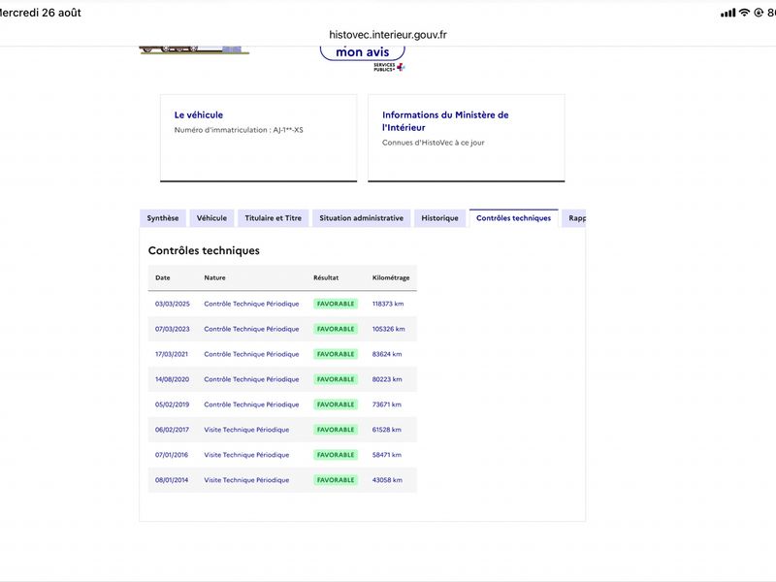
Task: Tap the rotation lock status icon
Action: (x=759, y=13)
